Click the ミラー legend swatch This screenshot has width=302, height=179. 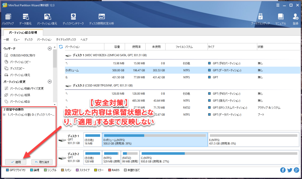pyautogui.click(x=95, y=170)
